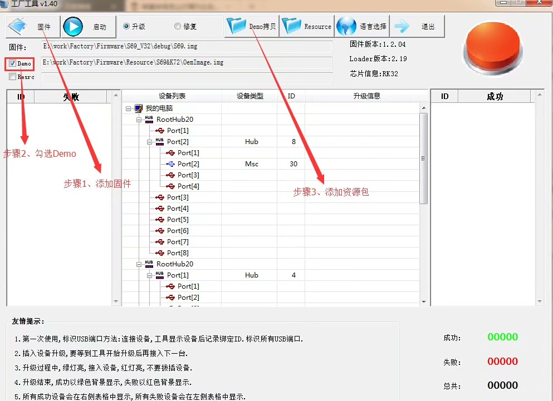Click the hub icon on the ID 4 Port[1] row

159,275
